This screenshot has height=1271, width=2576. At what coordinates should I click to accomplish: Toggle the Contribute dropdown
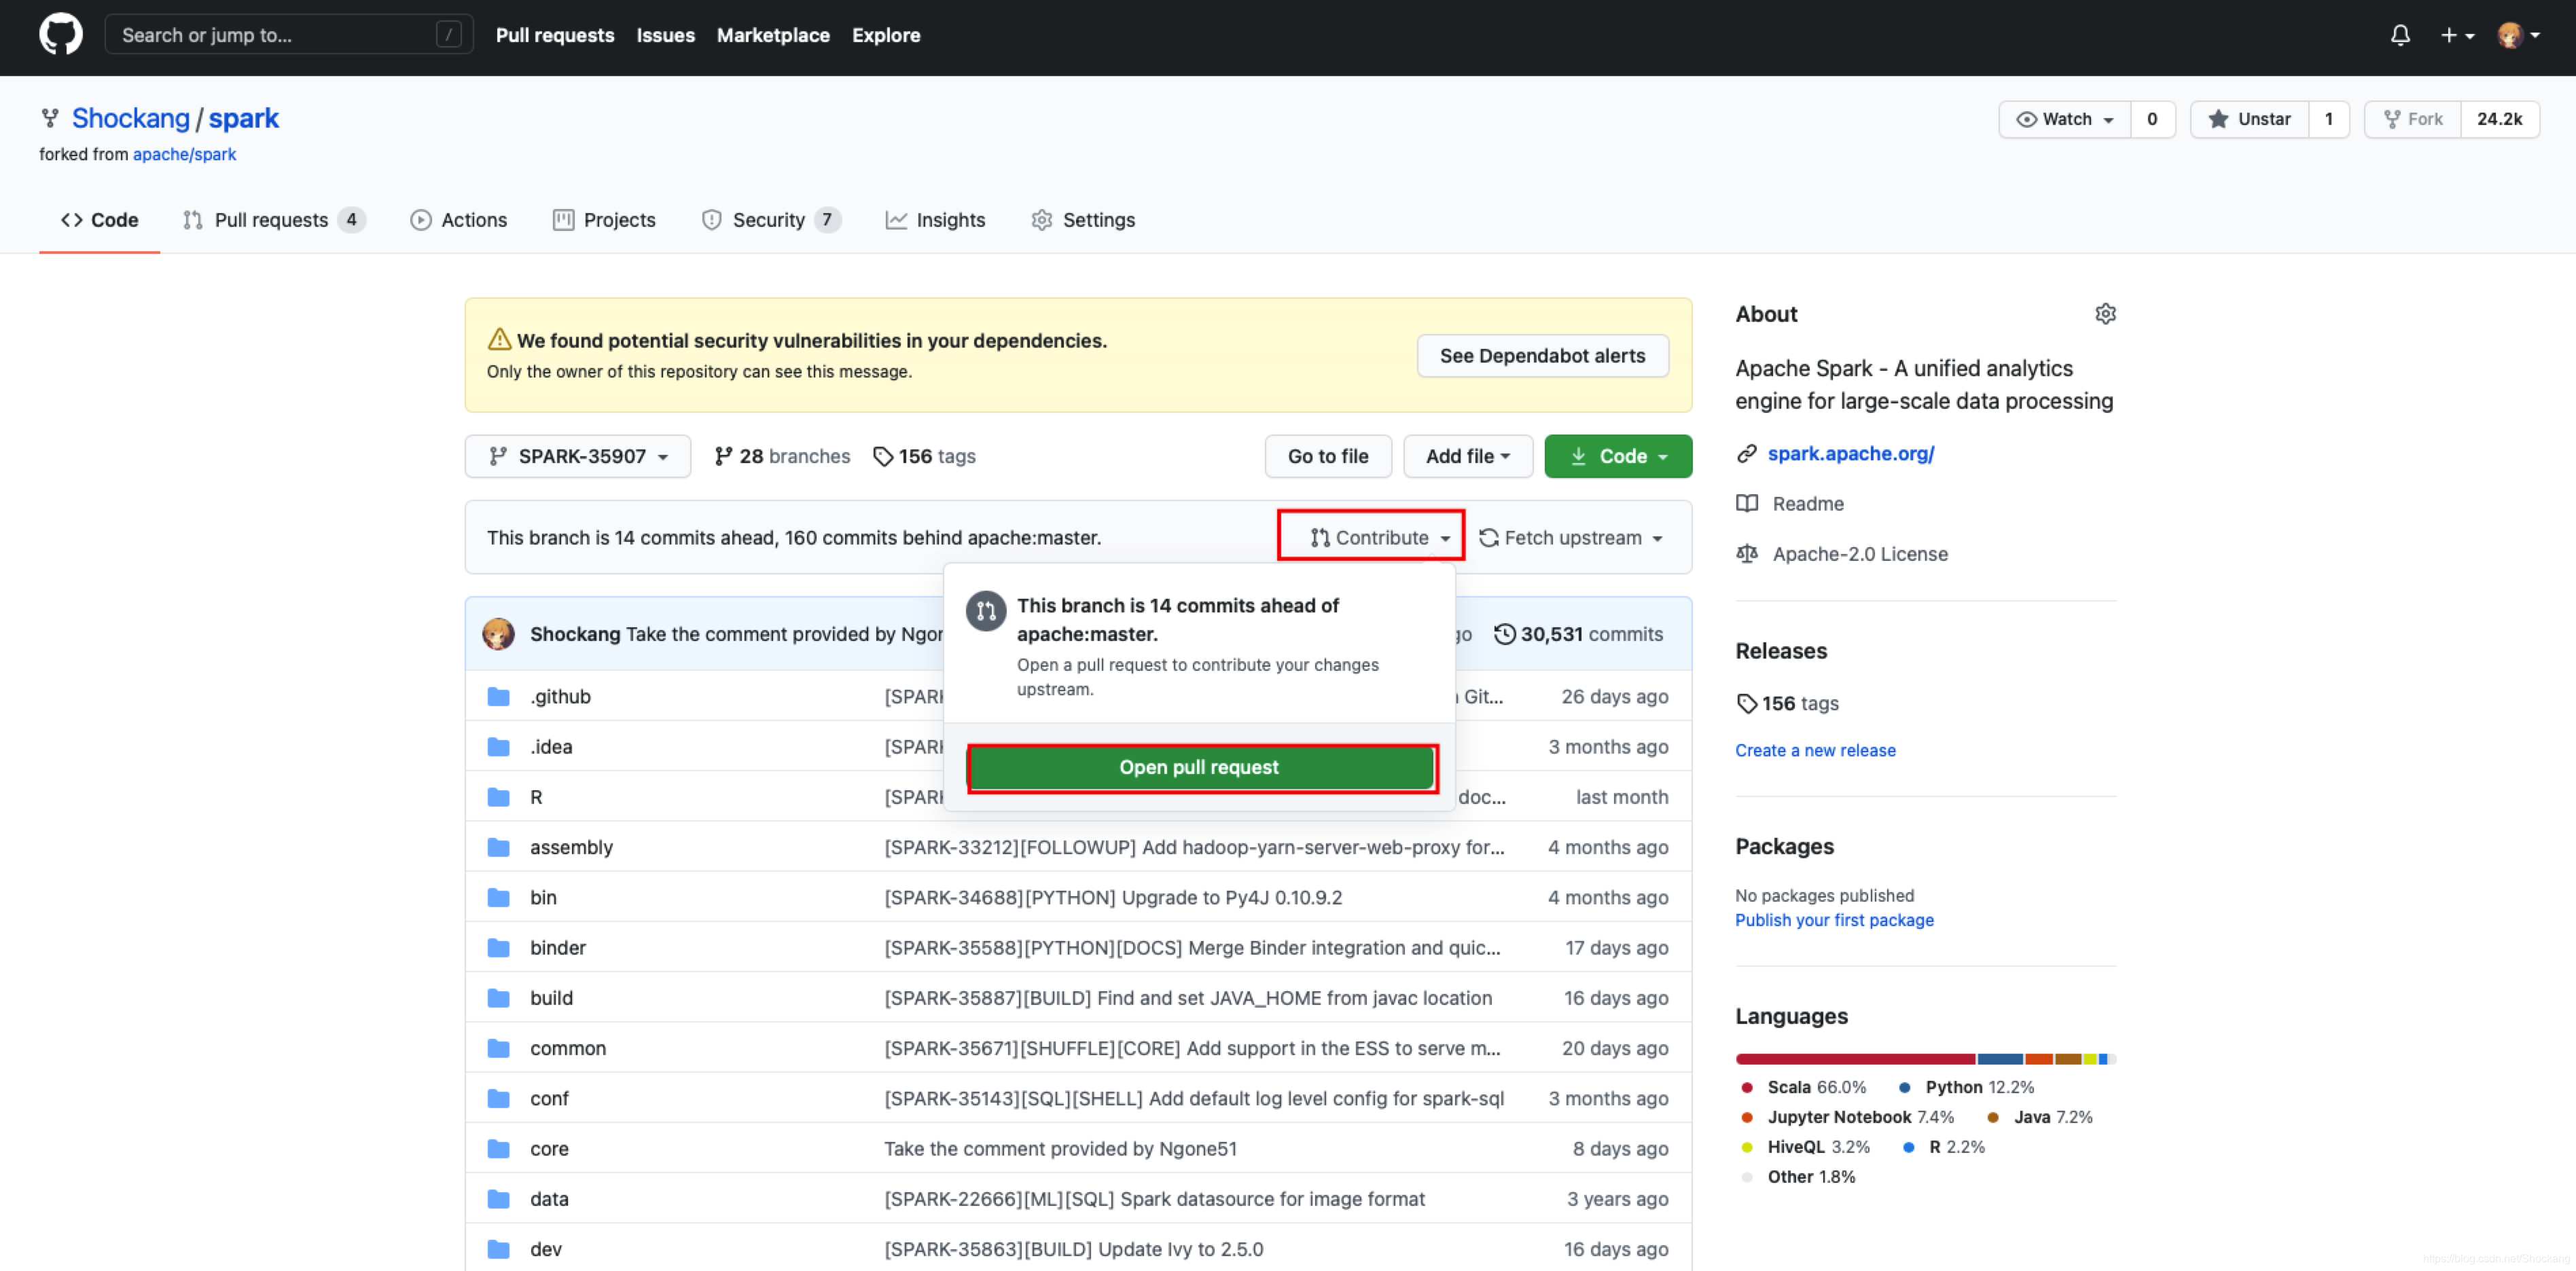point(1380,538)
